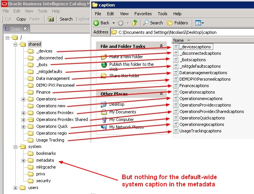The image size is (254, 194).
Task: Collapse the Other Places panel
Action: [161, 94]
